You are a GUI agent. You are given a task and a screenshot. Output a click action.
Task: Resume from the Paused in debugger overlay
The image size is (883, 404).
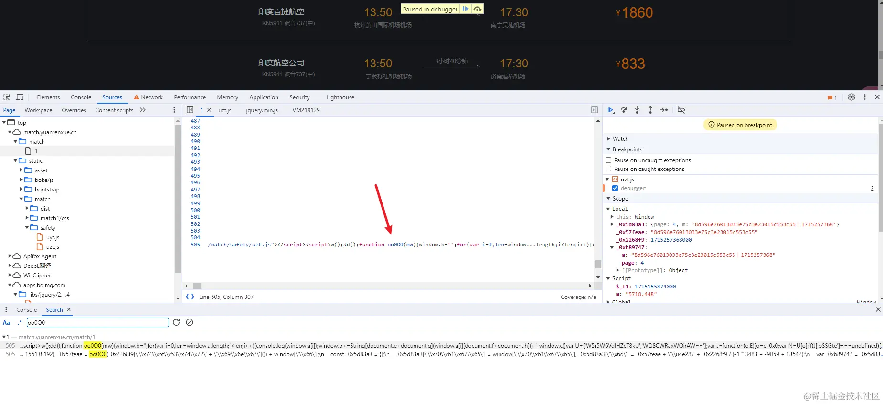click(466, 9)
